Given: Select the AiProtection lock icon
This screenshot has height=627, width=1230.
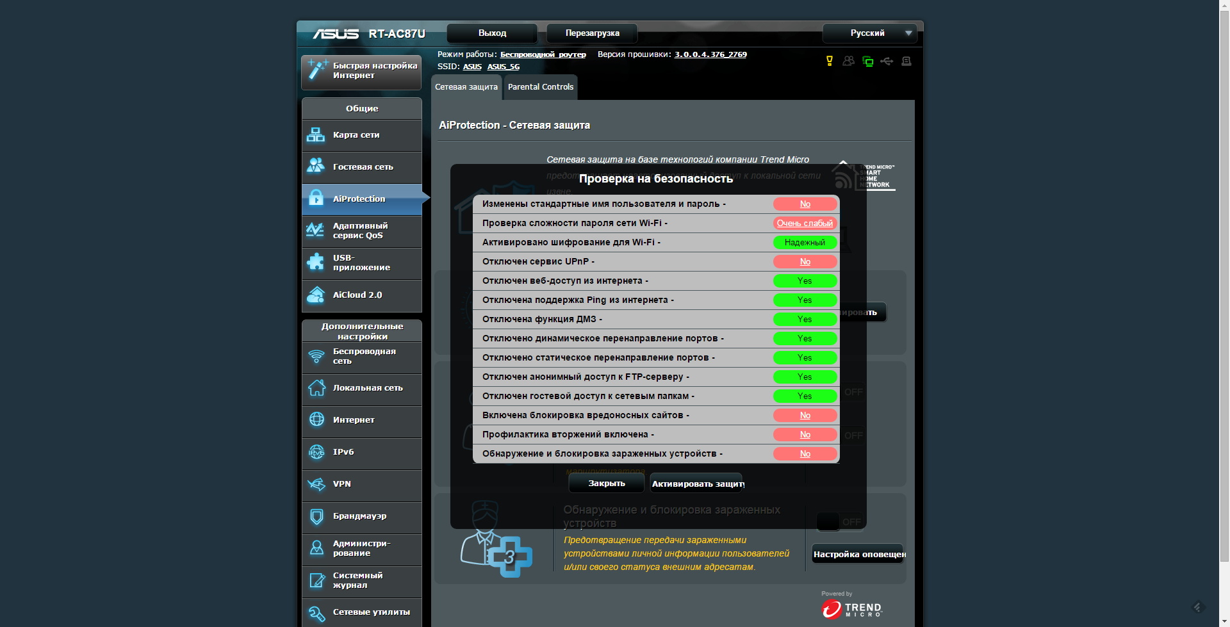Looking at the screenshot, I should pyautogui.click(x=316, y=198).
